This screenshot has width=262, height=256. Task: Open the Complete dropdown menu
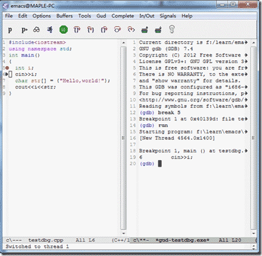pos(123,16)
